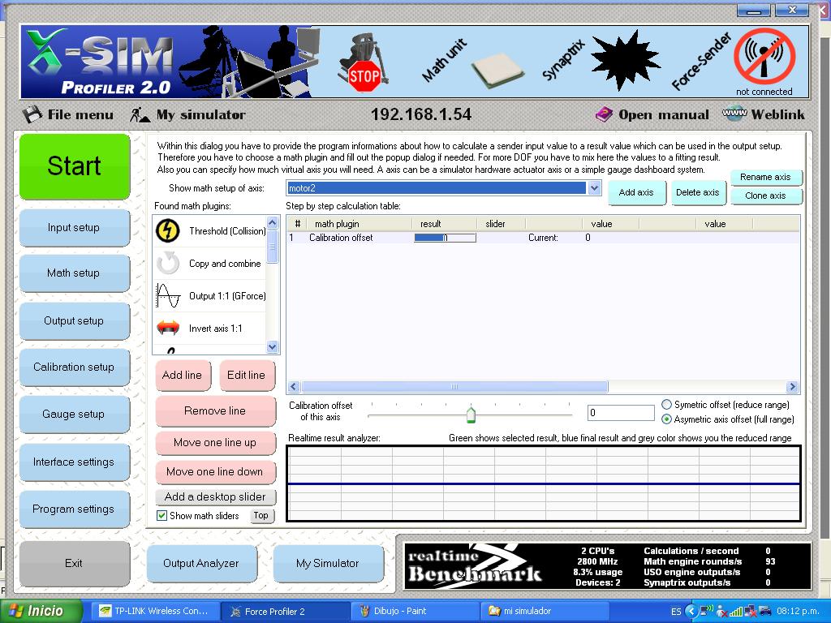The height and width of the screenshot is (623, 831).
Task: Toggle the Show math sliders checkbox
Action: point(162,515)
